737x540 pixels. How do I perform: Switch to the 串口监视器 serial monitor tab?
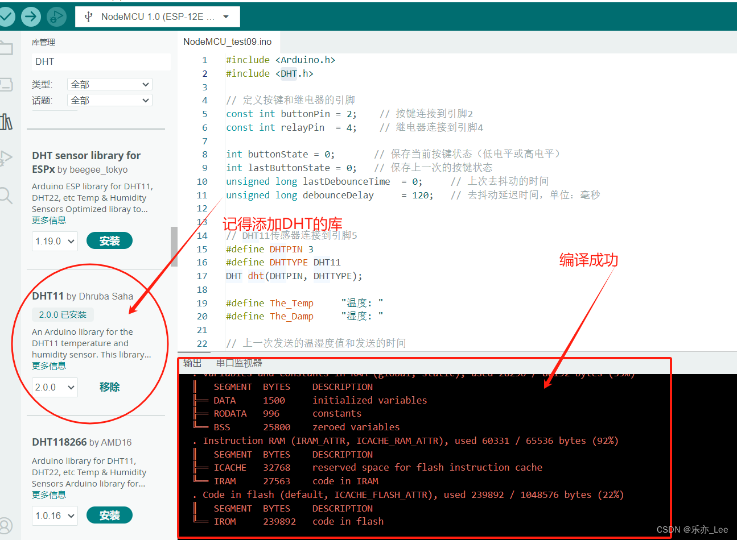point(239,363)
